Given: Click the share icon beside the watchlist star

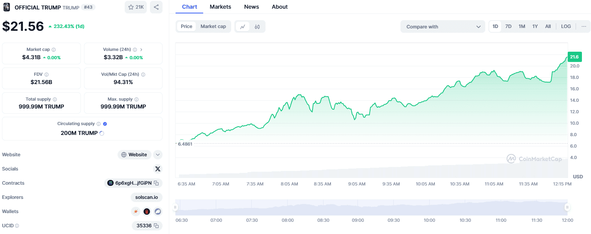Looking at the screenshot, I should 156,7.
